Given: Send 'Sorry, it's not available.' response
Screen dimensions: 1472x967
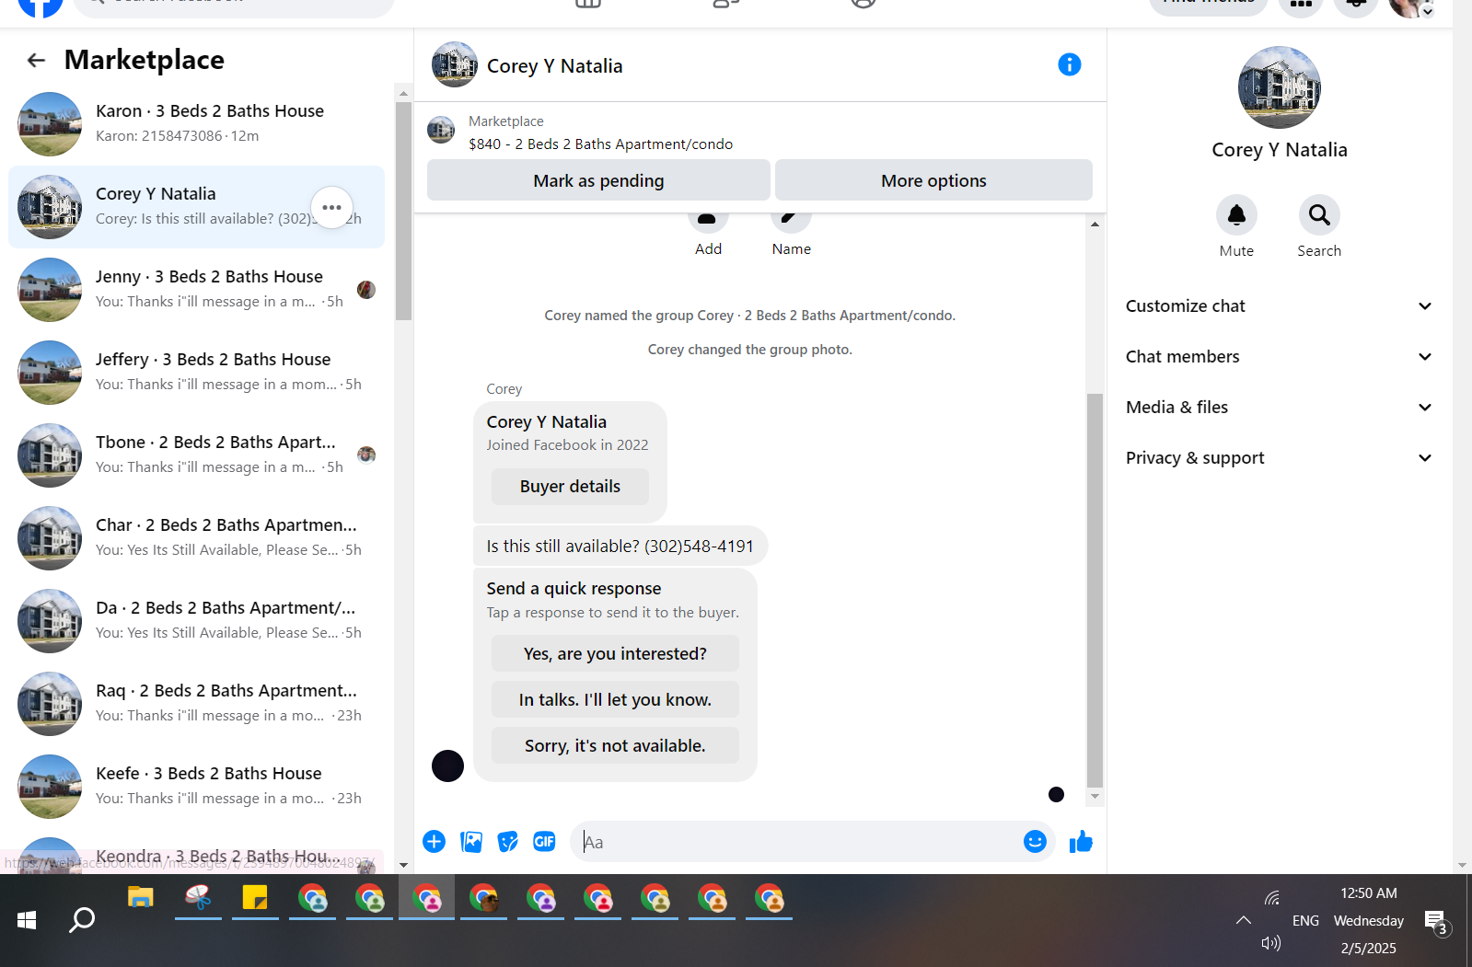Looking at the screenshot, I should pyautogui.click(x=615, y=746).
